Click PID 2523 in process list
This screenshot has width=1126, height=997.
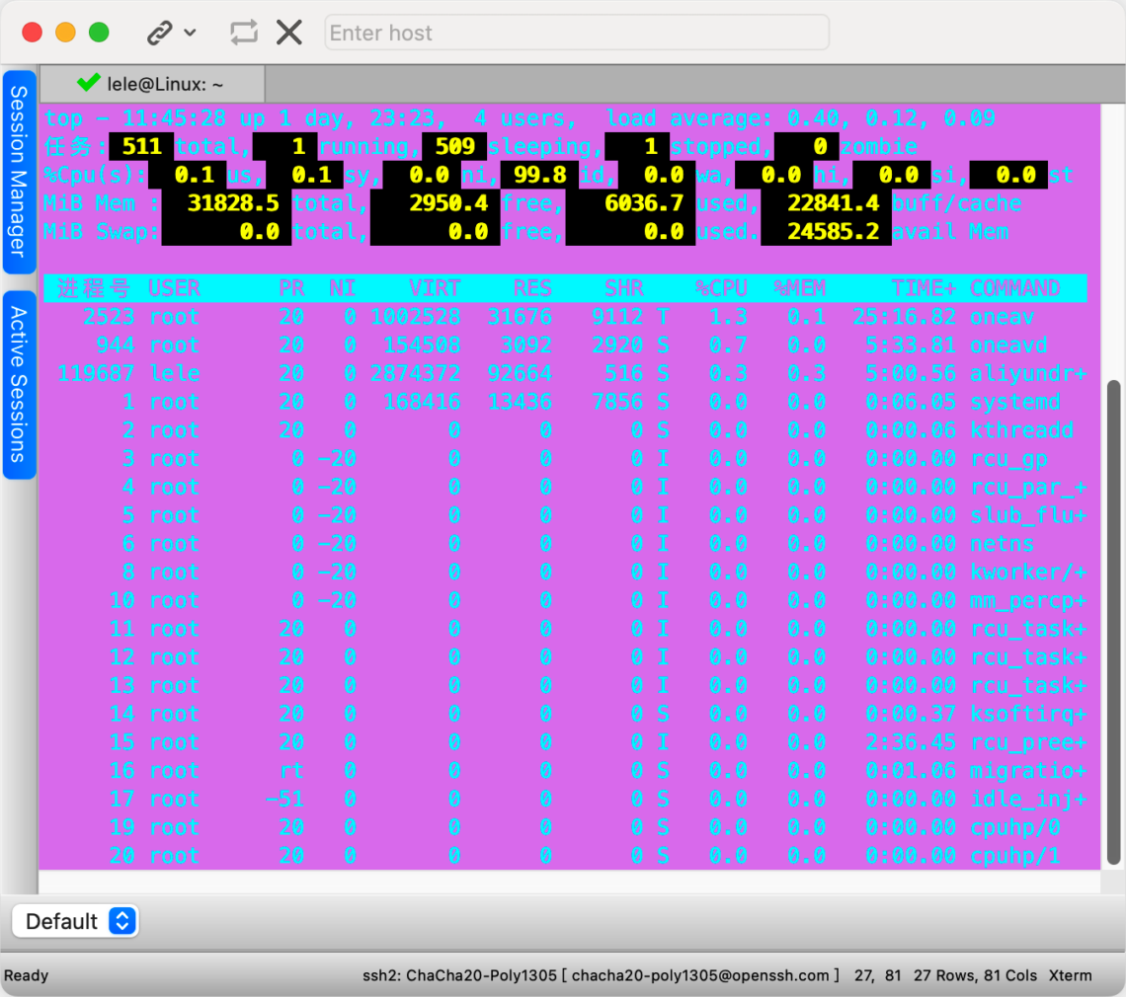(109, 317)
